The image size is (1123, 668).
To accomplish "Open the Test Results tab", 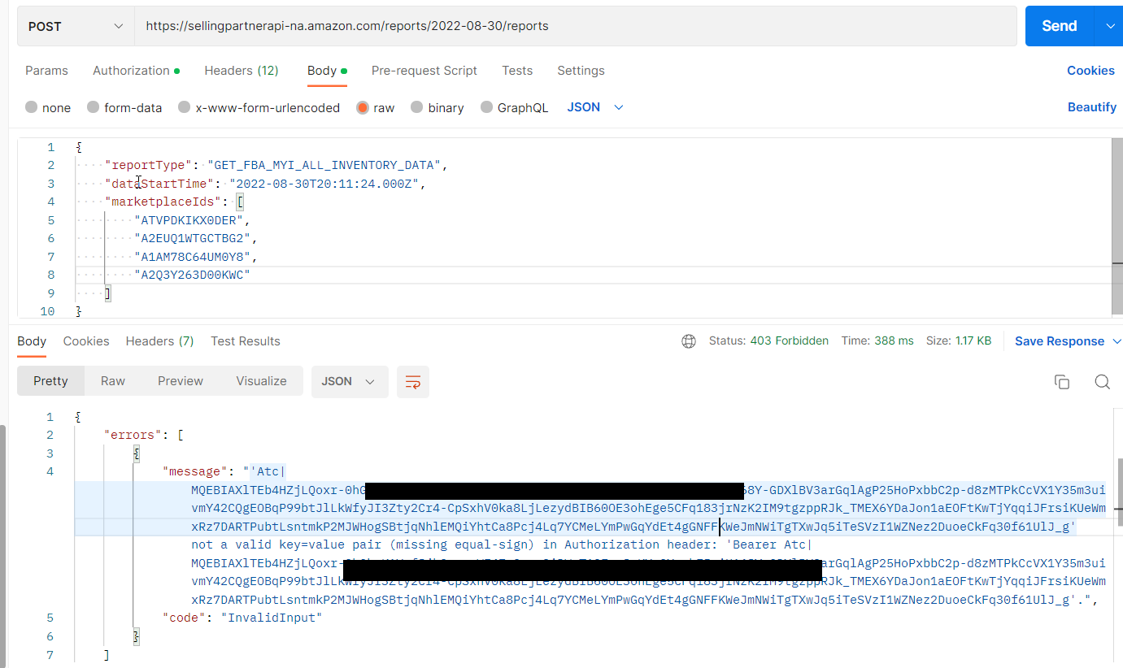I will [246, 341].
